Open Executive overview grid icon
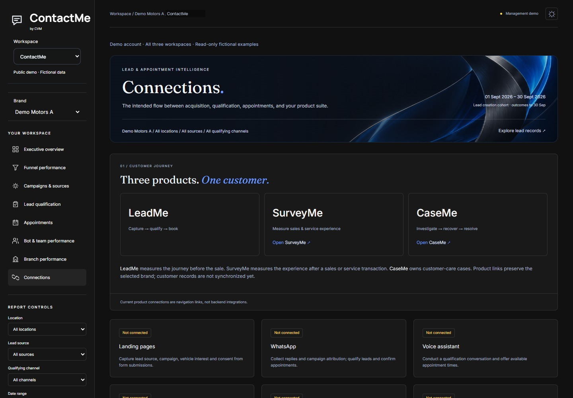The height and width of the screenshot is (398, 573). [x=16, y=149]
